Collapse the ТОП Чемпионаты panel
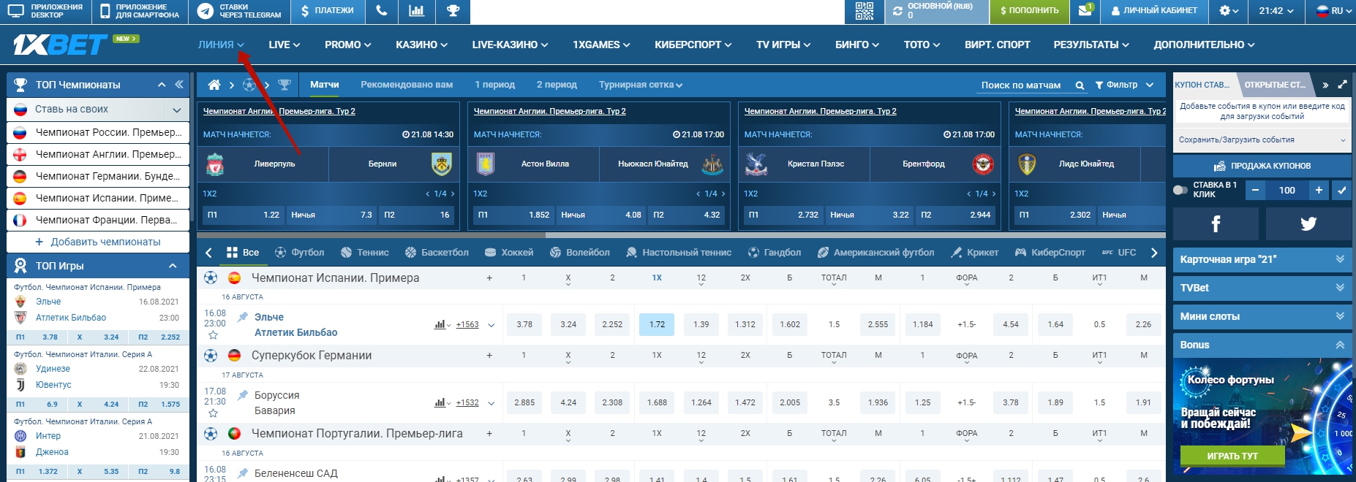Image resolution: width=1356 pixels, height=482 pixels. click(162, 85)
